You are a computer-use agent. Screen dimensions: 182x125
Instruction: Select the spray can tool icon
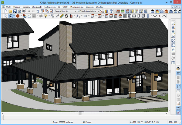[x=52, y=16]
